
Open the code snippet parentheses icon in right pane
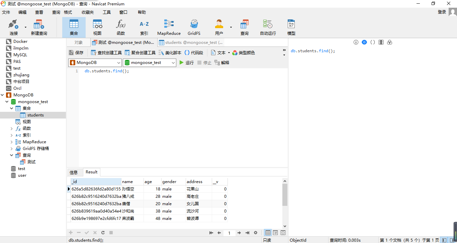point(373,42)
